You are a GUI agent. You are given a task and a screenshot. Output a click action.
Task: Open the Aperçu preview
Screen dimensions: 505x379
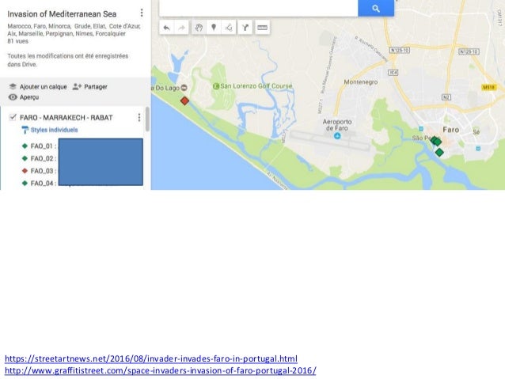(29, 97)
